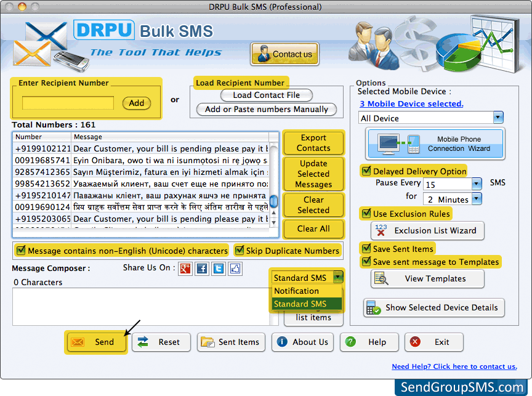The image size is (532, 396).
Task: Click the pie chart graphic in header
Action: pyautogui.click(x=460, y=52)
